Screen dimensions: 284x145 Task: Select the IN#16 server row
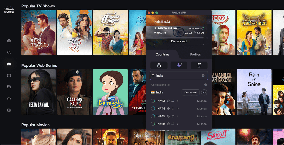(179, 124)
